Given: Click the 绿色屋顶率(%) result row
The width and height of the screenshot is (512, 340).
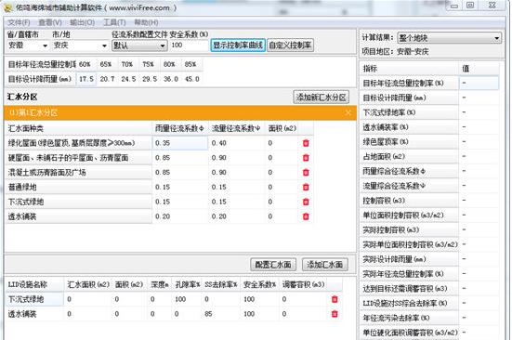Looking at the screenshot, I should 409,142.
